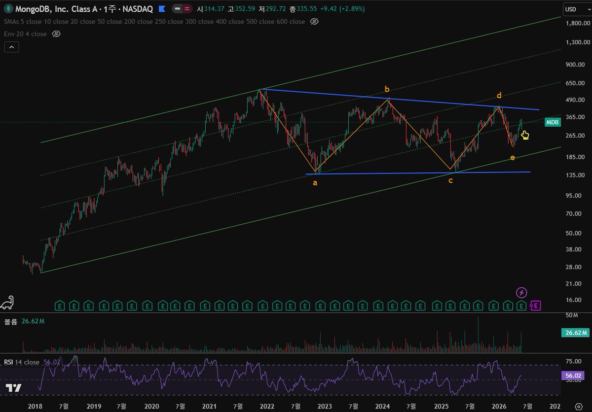Click the 2018 label on time axis
Screen dimensions: 592x412
[36, 406]
